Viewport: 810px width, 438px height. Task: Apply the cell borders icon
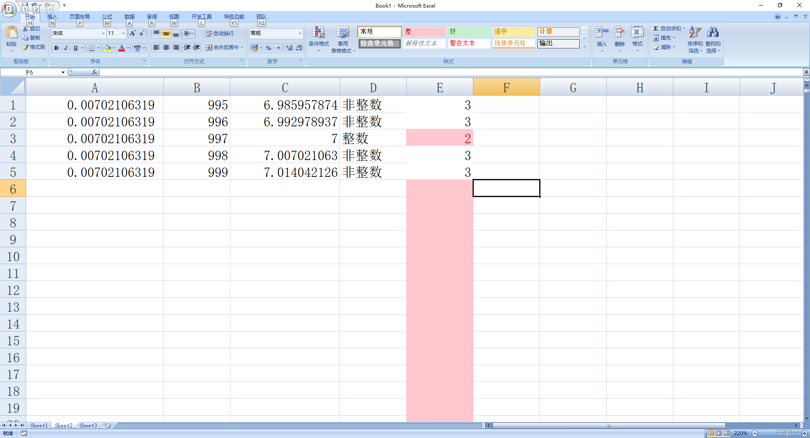click(92, 48)
